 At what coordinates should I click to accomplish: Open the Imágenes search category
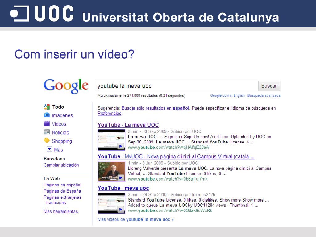coord(62,115)
